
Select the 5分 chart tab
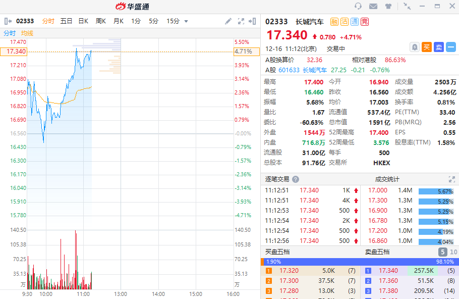pos(153,21)
